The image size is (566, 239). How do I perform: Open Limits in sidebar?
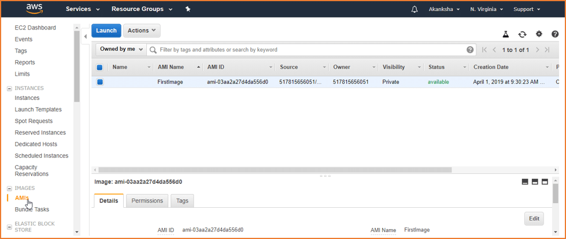22,74
